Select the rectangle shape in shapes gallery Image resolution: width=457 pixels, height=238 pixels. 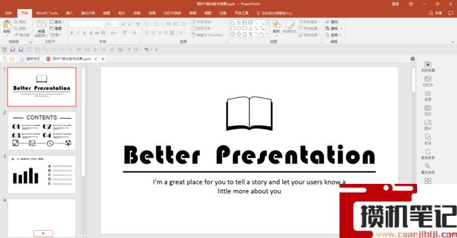pos(233,28)
